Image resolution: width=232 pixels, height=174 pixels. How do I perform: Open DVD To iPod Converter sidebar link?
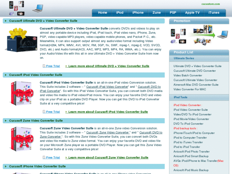click(x=188, y=124)
